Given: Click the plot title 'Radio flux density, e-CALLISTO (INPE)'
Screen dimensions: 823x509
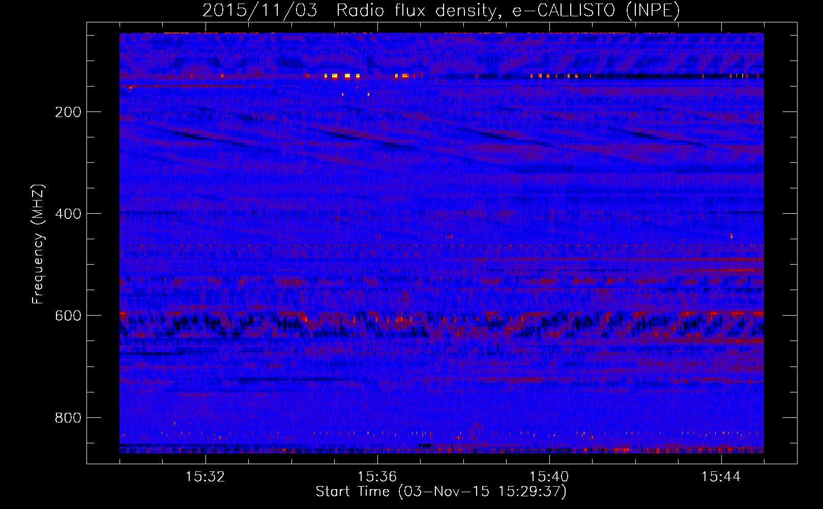Looking at the screenshot, I should pos(508,10).
